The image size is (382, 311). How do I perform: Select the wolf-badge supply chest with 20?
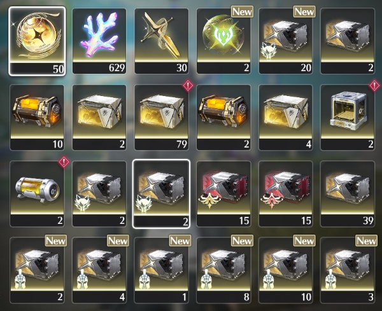pyautogui.click(x=286, y=41)
